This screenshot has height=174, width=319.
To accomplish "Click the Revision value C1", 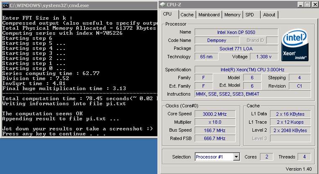I will [300, 86].
